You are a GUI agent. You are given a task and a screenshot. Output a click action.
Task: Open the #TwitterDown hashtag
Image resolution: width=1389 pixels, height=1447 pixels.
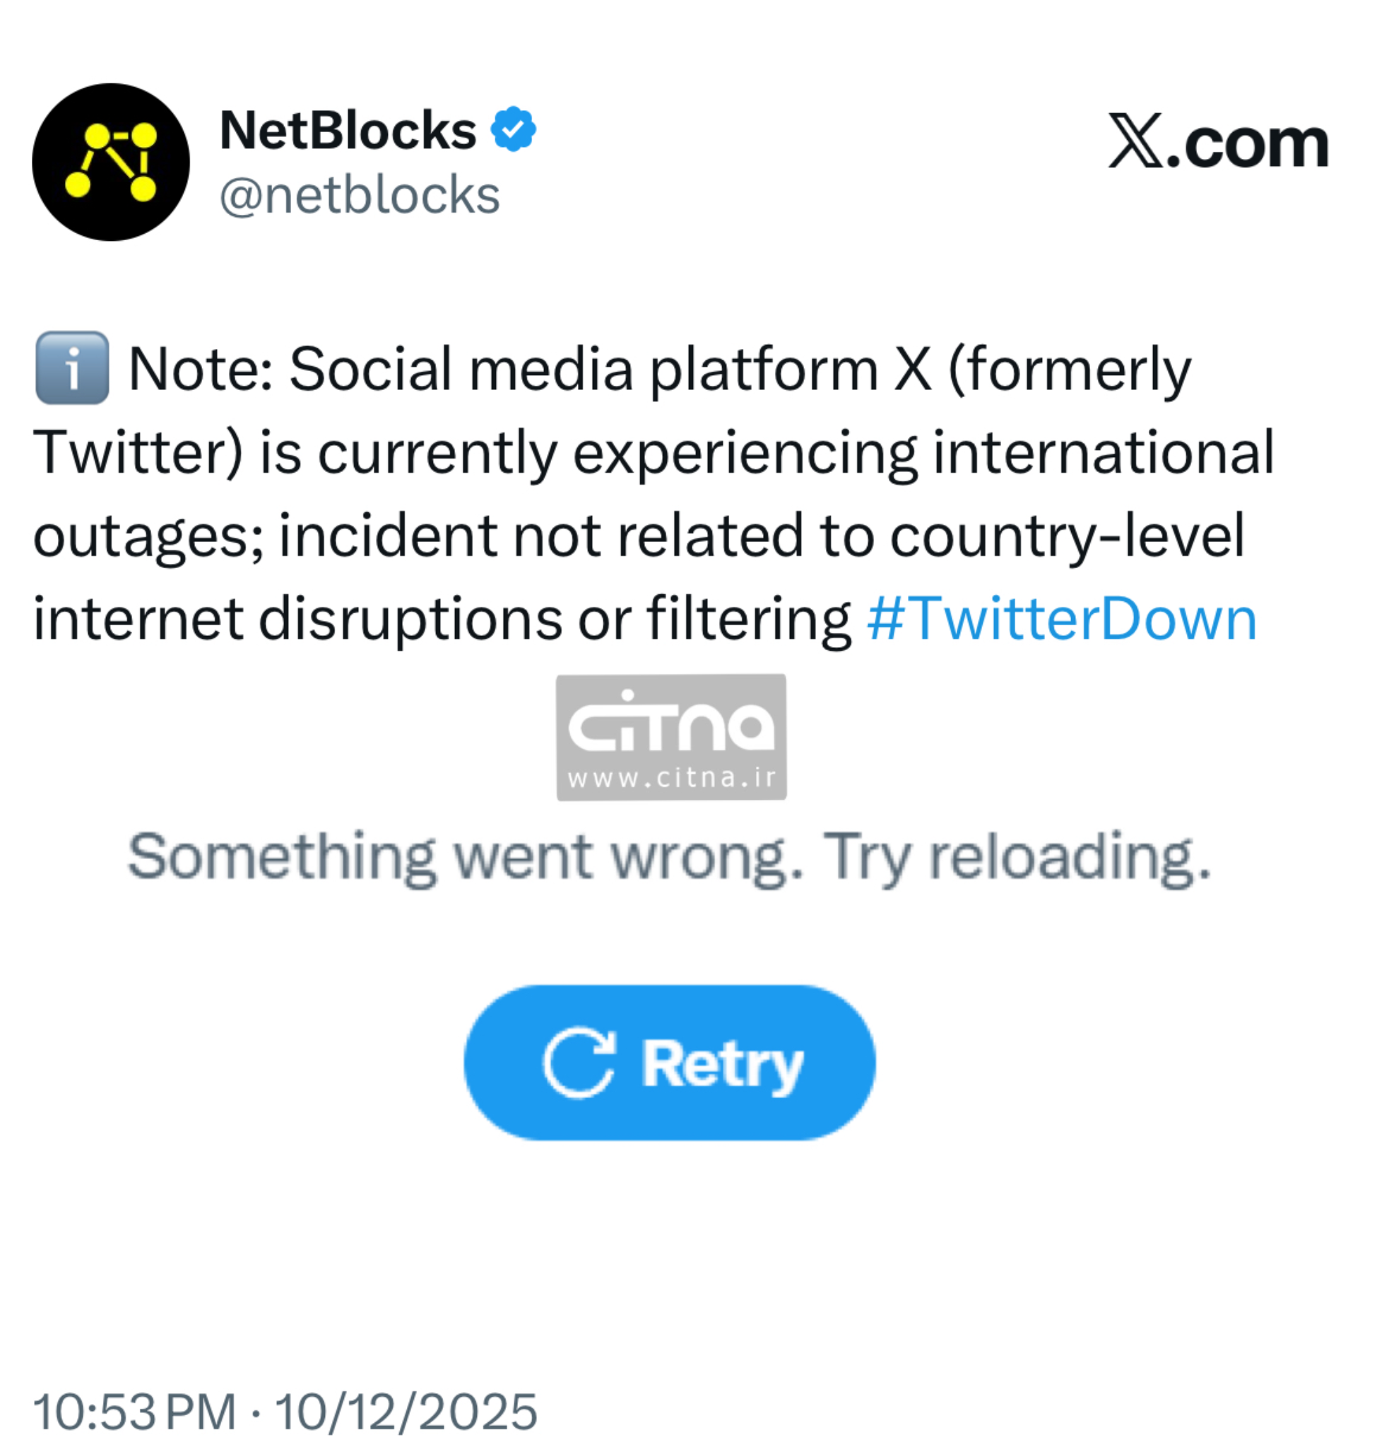pyautogui.click(x=1061, y=619)
